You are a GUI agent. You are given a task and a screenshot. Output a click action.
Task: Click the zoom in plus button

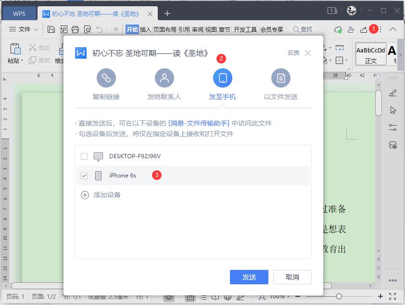[380, 296]
